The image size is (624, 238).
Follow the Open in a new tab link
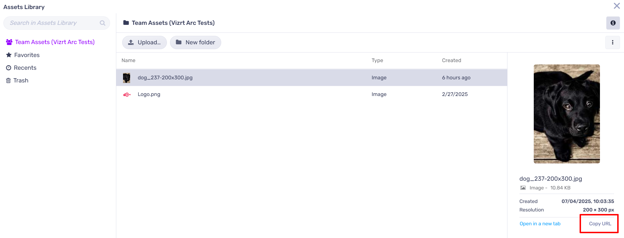[x=540, y=224]
